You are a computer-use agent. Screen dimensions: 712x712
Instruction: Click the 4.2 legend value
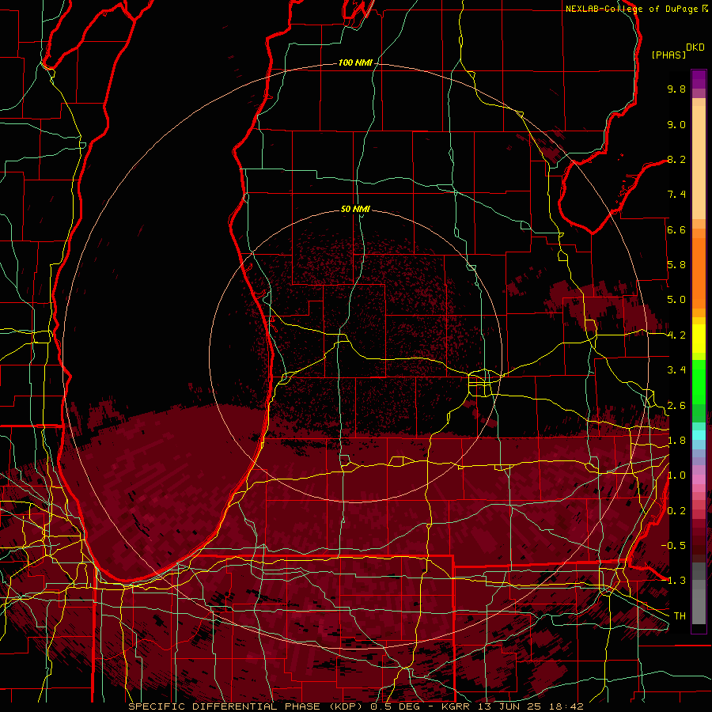(676, 335)
